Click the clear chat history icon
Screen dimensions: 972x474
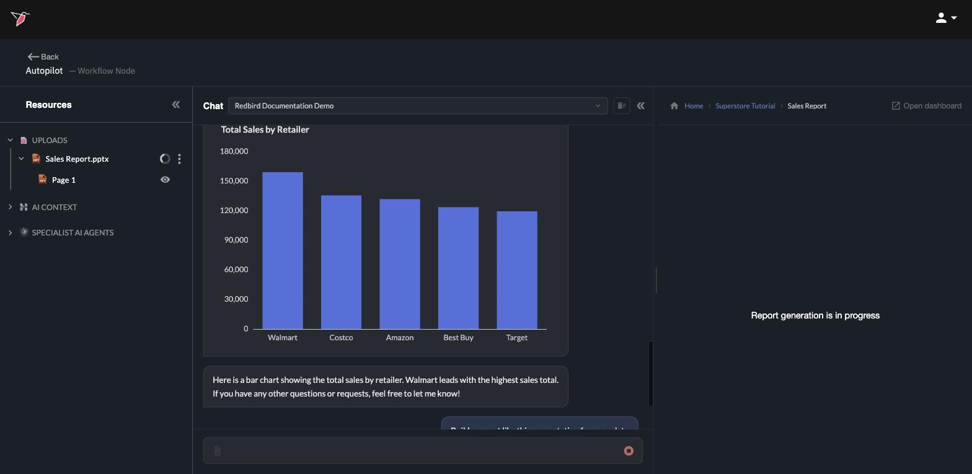point(621,106)
